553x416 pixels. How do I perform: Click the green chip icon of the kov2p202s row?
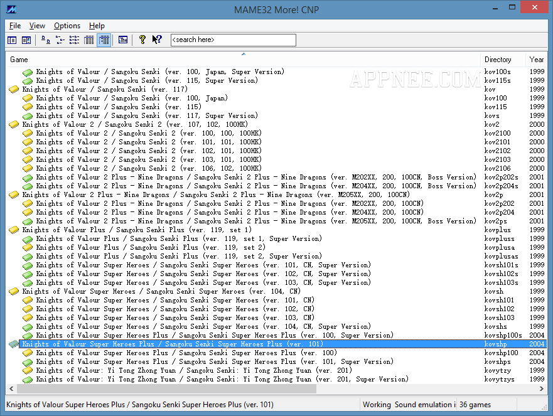[x=28, y=178]
